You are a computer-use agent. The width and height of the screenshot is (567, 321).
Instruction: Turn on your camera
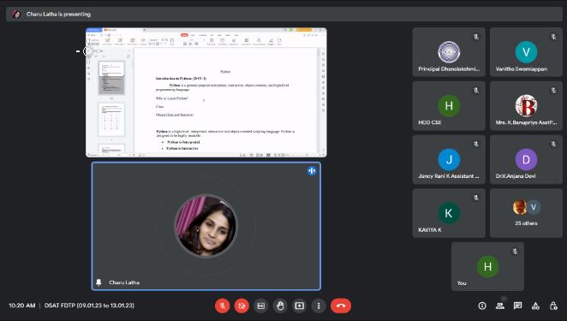242,306
